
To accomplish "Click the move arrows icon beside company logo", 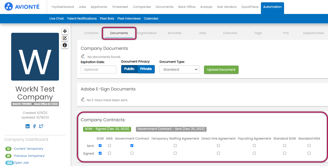I will tap(65, 31).
